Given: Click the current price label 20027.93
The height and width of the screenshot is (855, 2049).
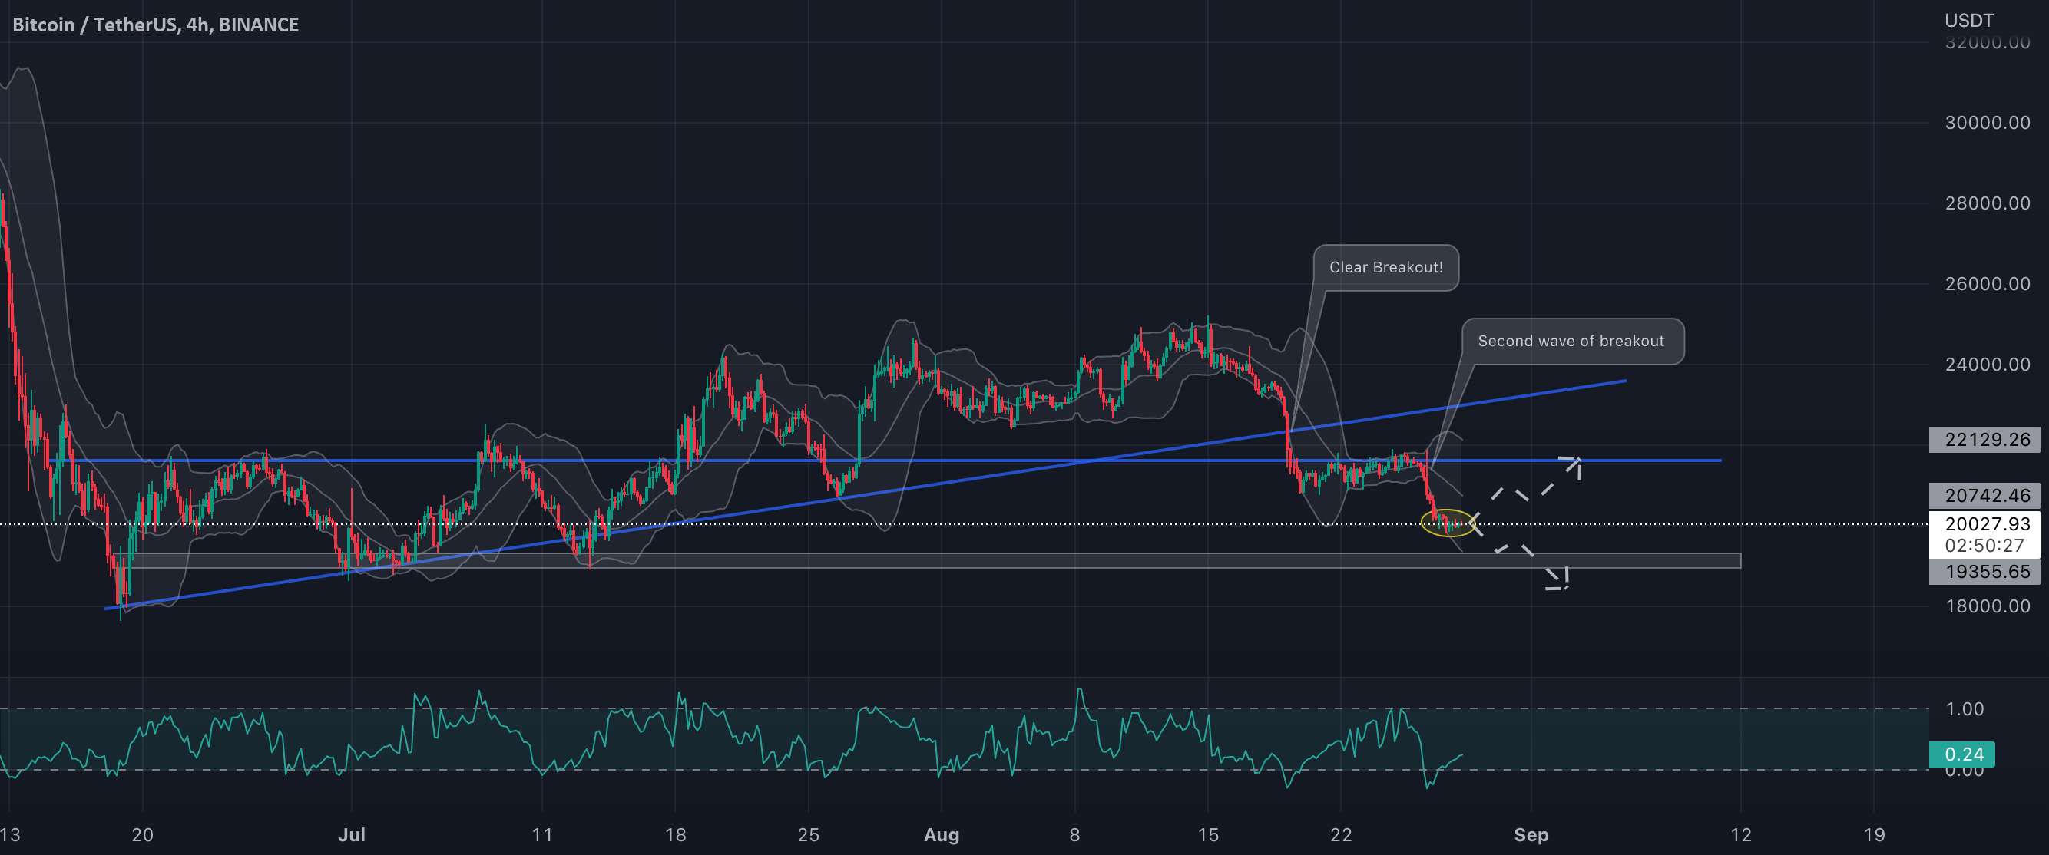Looking at the screenshot, I should (x=1986, y=523).
